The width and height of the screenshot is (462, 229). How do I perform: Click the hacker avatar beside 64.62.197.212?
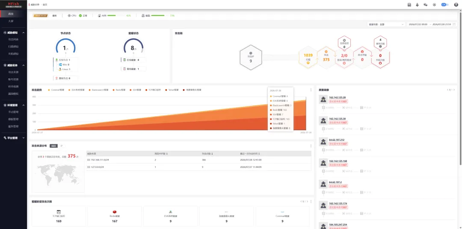click(x=323, y=142)
